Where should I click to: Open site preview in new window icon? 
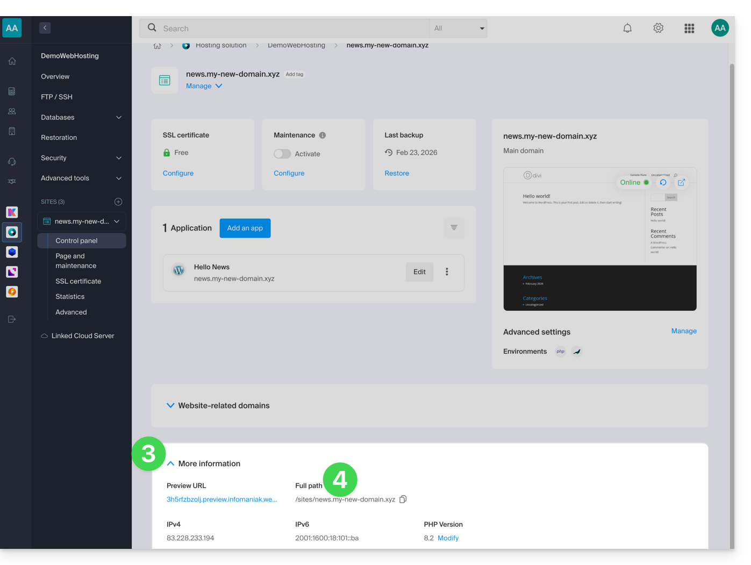tap(681, 183)
